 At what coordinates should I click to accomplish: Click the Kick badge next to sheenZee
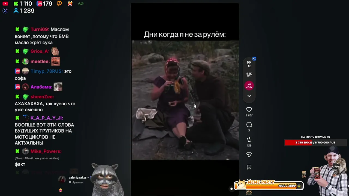click(17, 97)
